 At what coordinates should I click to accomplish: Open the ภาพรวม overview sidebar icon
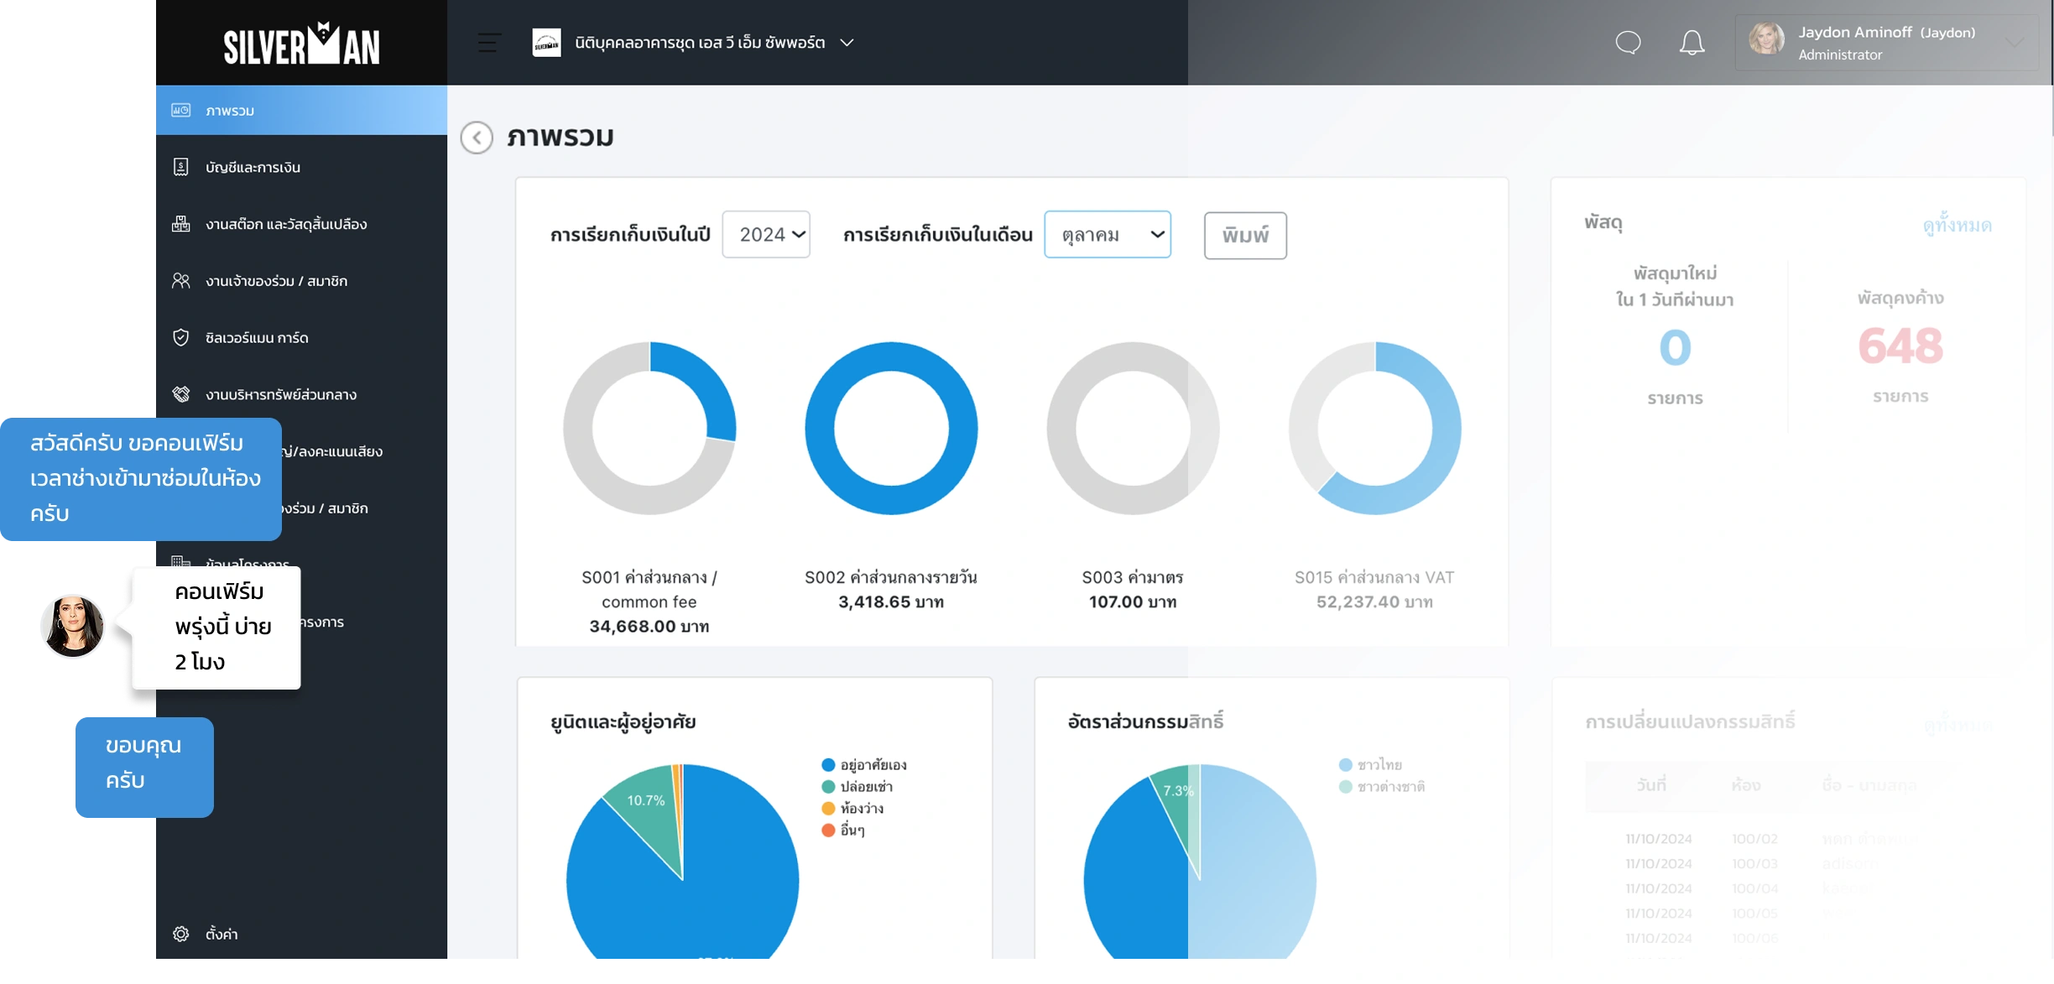click(180, 110)
